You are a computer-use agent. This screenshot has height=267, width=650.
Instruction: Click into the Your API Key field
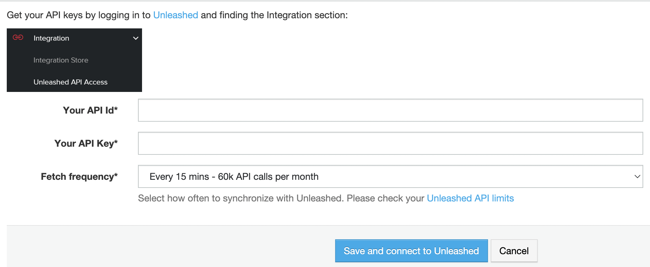[390, 143]
